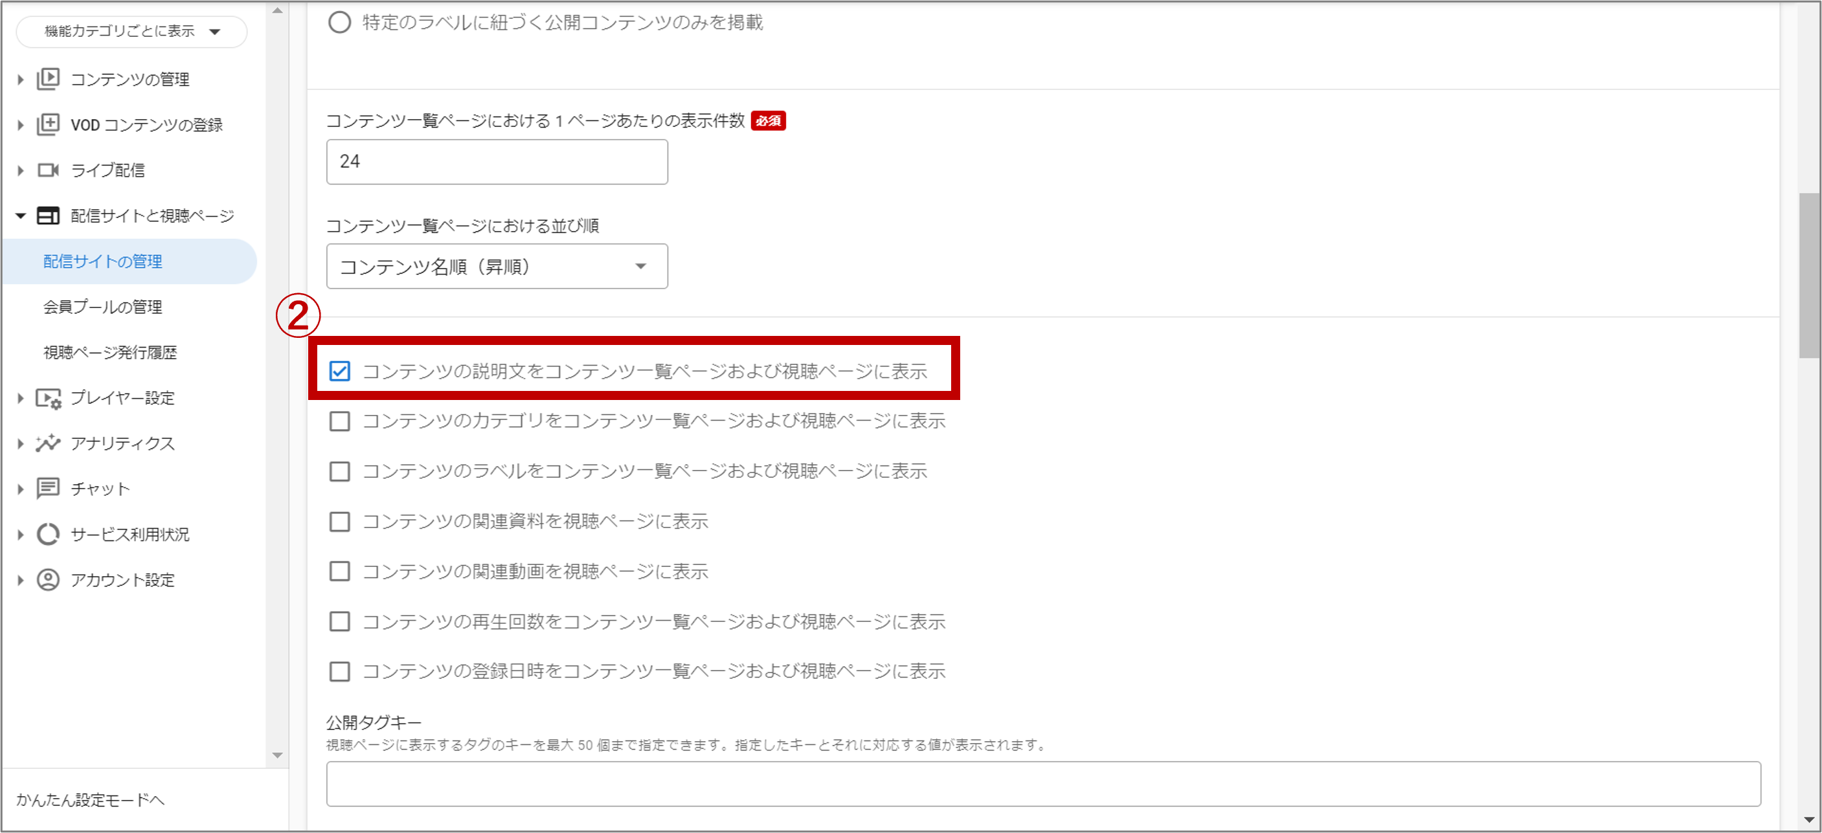Click the main page scroll down arrow
The height and width of the screenshot is (833, 1822).
coord(1808,820)
